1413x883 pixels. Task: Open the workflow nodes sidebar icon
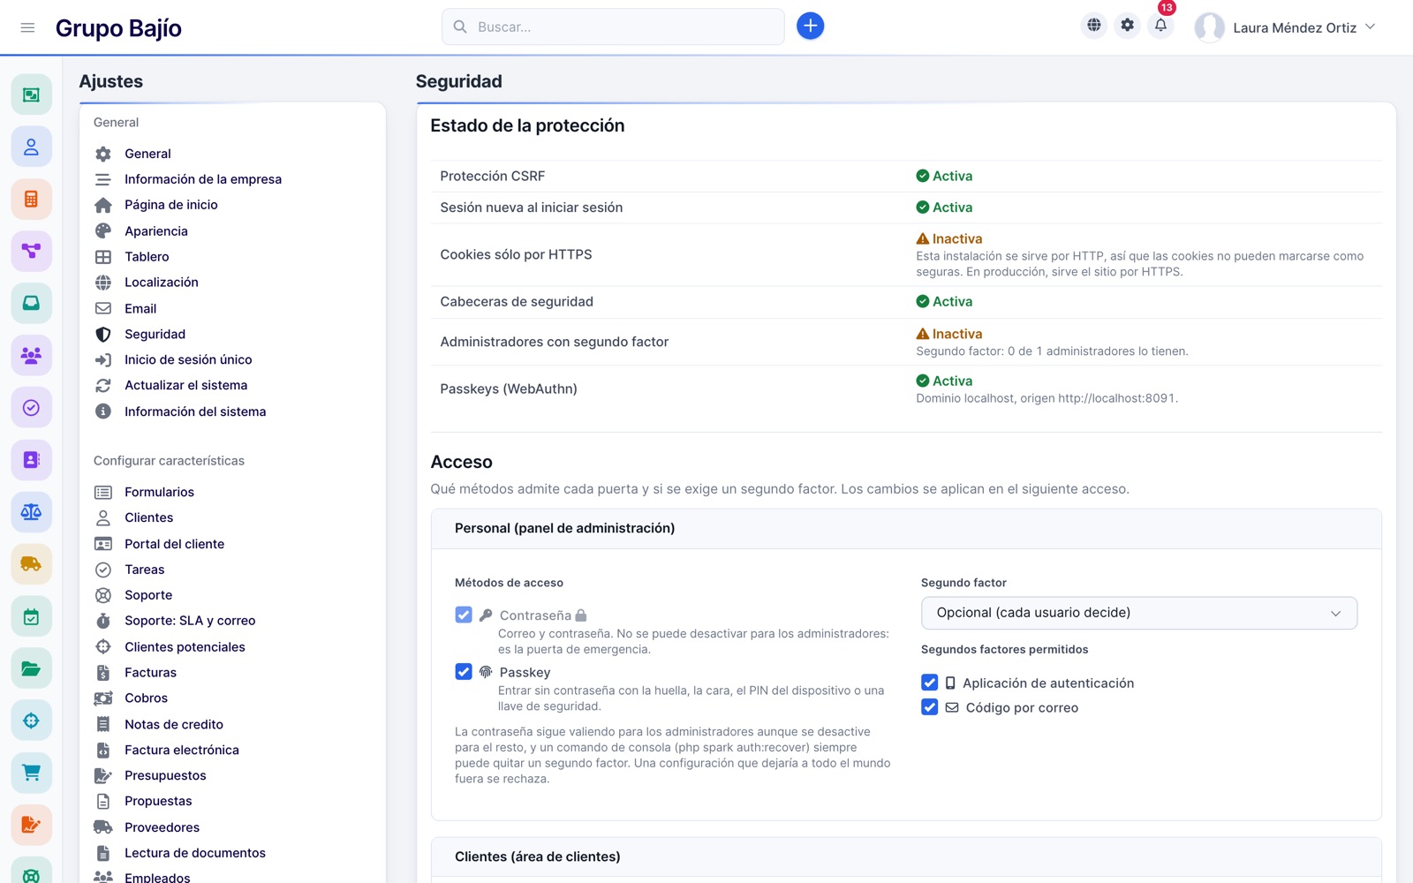pyautogui.click(x=31, y=251)
